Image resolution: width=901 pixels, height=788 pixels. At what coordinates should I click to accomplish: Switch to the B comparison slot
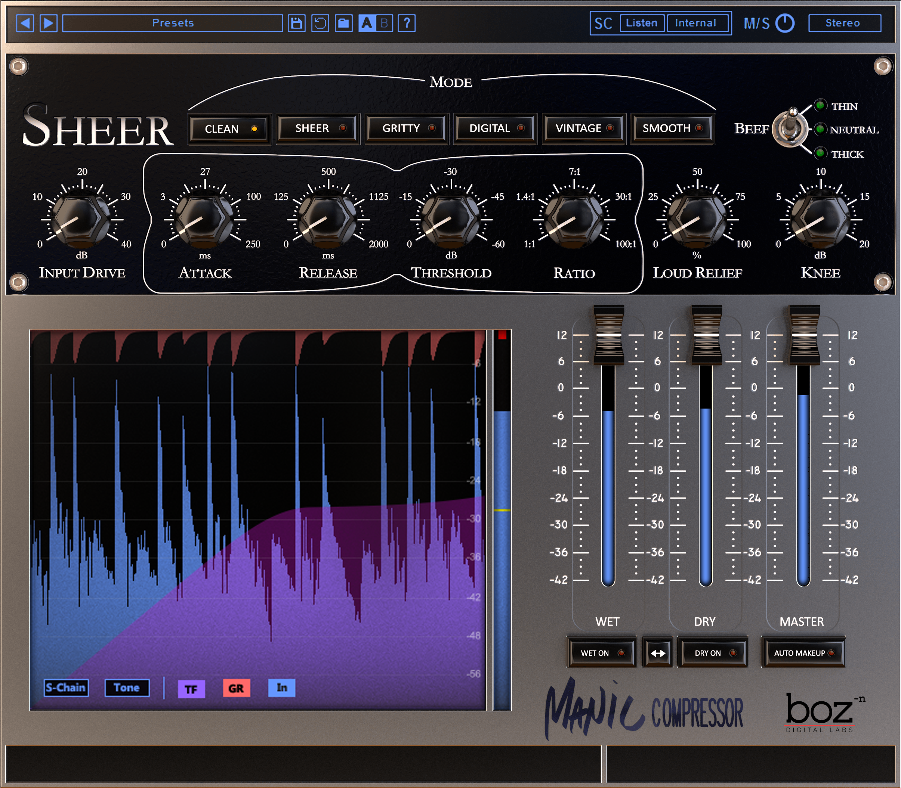pos(384,22)
